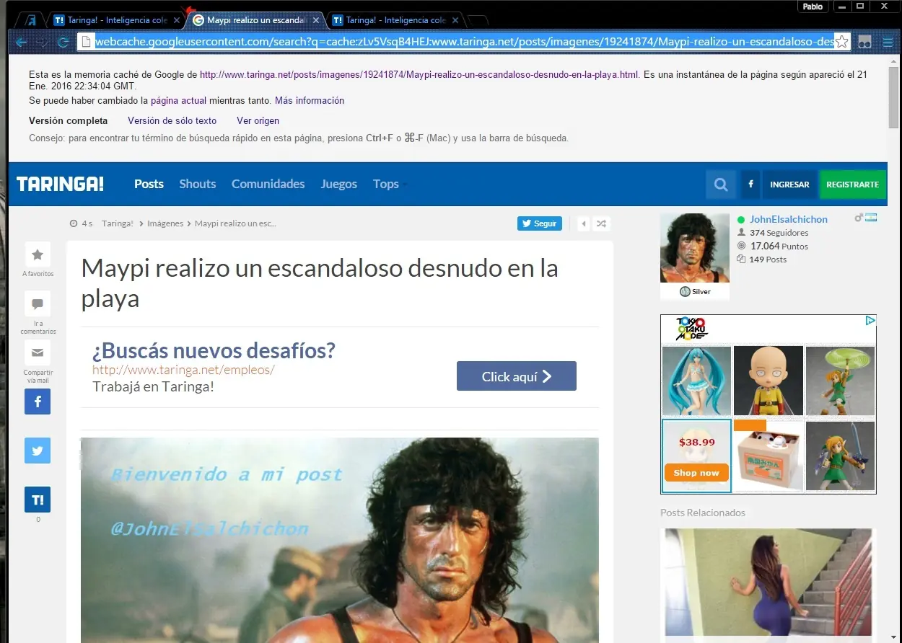This screenshot has height=643, width=902.
Task: Go forward with the browser forward arrow
Action: tap(42, 42)
